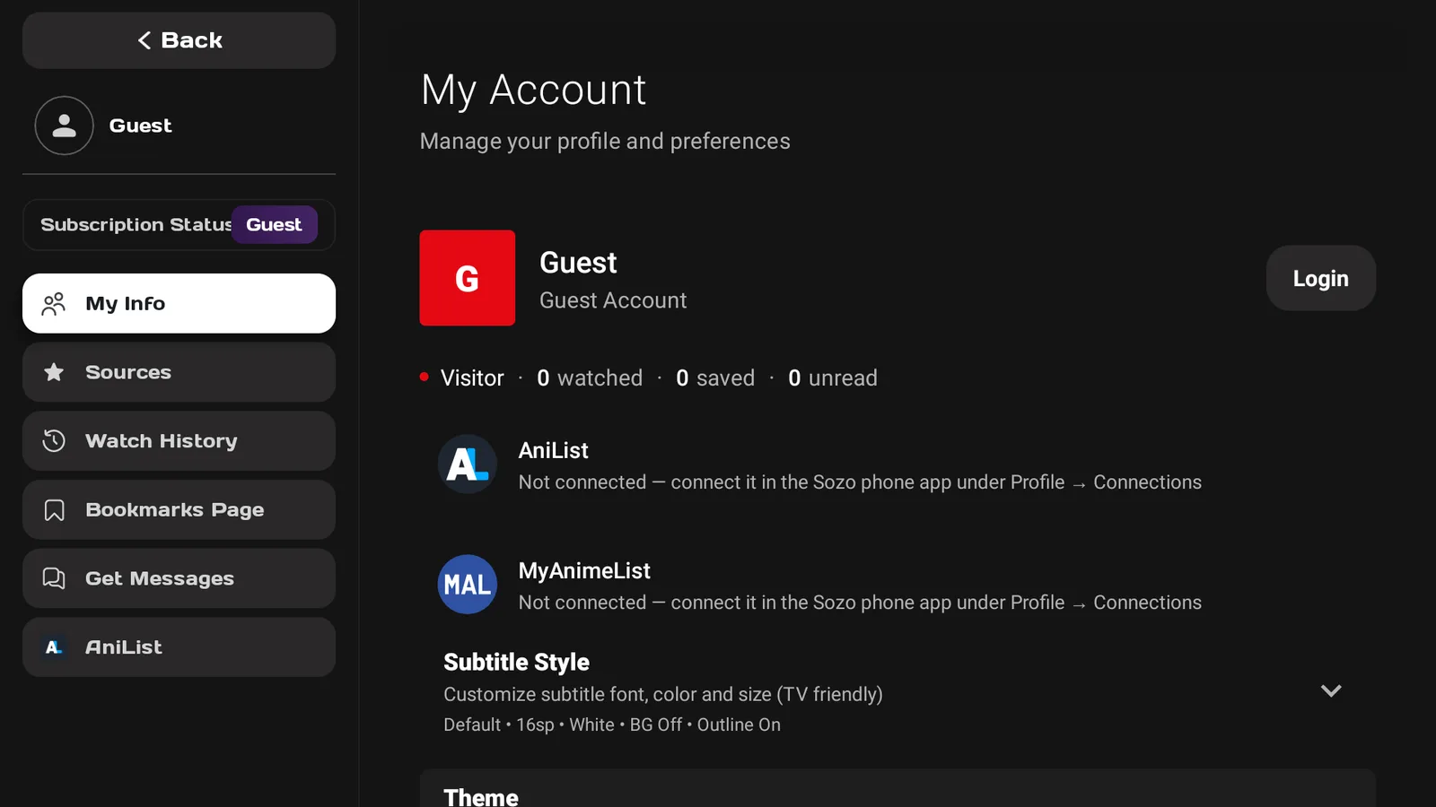Screen dimensions: 1436x807
Task: Click the Theme section heading
Action: pos(481,797)
